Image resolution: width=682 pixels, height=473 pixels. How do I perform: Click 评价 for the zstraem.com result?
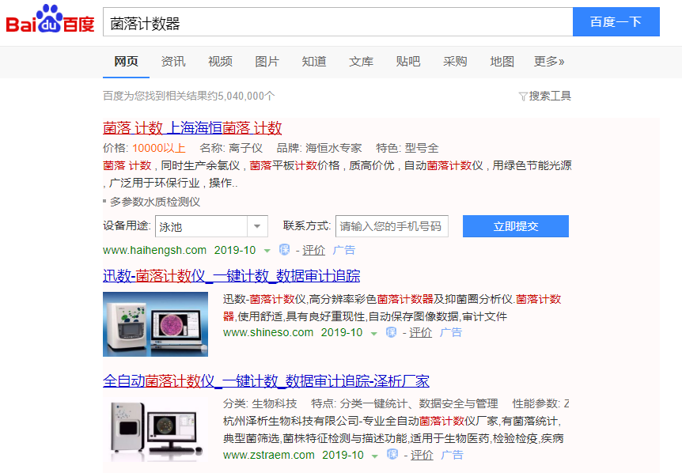point(422,455)
